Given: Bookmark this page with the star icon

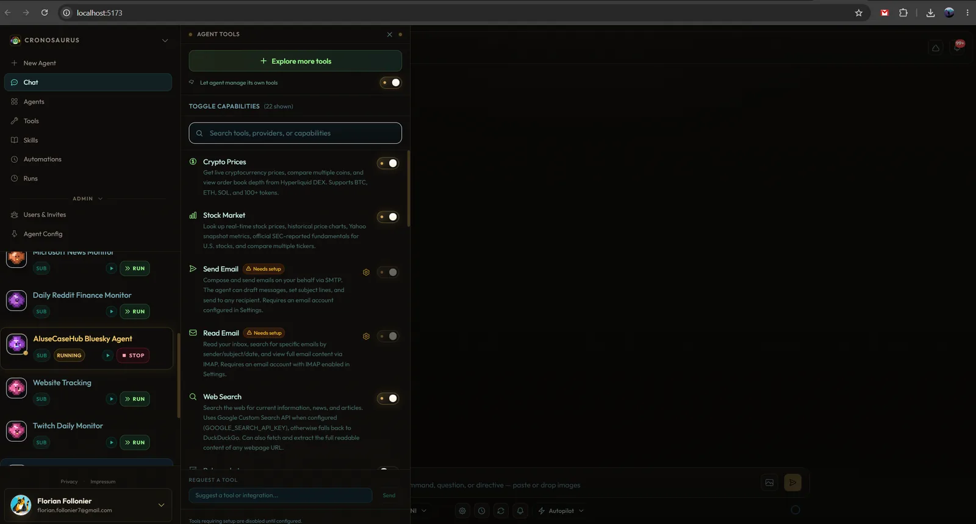Looking at the screenshot, I should point(859,13).
